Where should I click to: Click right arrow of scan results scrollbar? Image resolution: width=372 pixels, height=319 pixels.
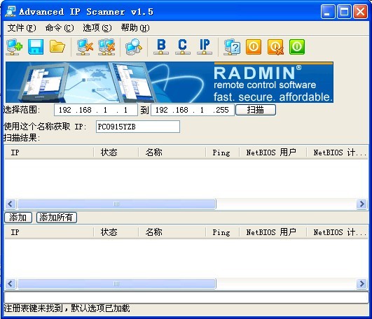pyautogui.click(x=361, y=204)
